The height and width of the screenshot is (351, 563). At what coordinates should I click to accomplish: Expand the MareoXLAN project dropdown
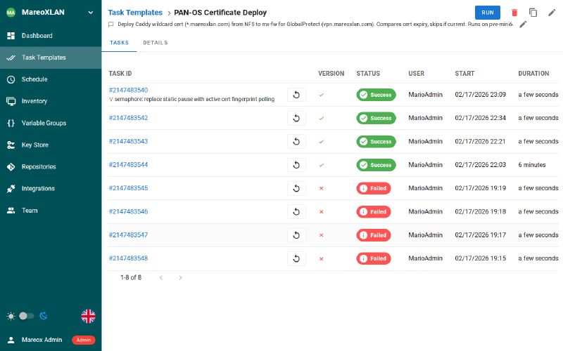click(x=91, y=13)
